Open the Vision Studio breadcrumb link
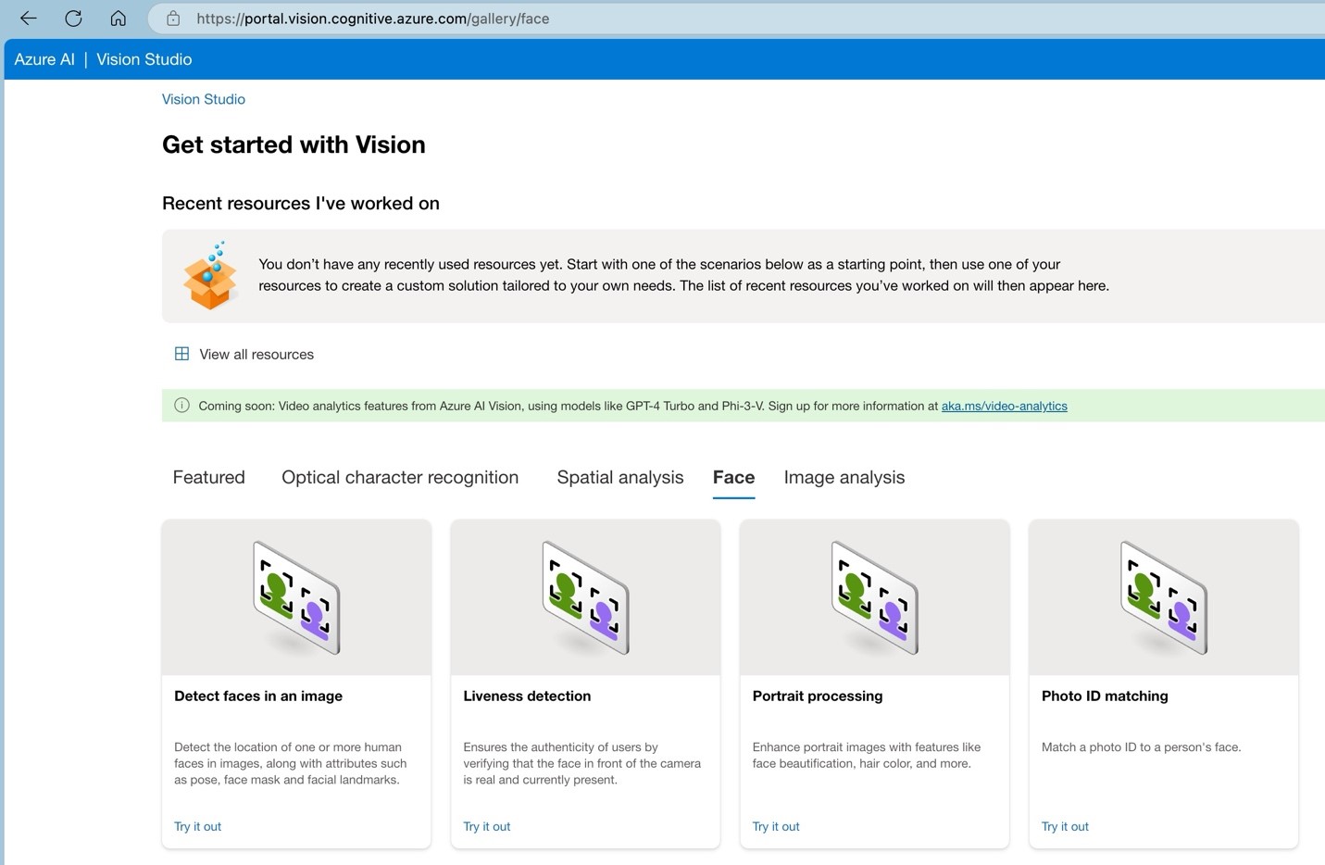Screen dimensions: 1325x865 [203, 99]
